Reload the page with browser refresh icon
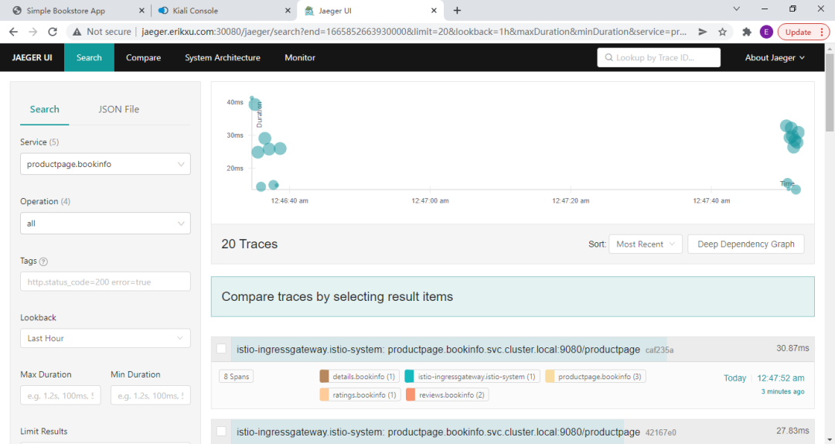Screen dimensions: 835x444 53,32
